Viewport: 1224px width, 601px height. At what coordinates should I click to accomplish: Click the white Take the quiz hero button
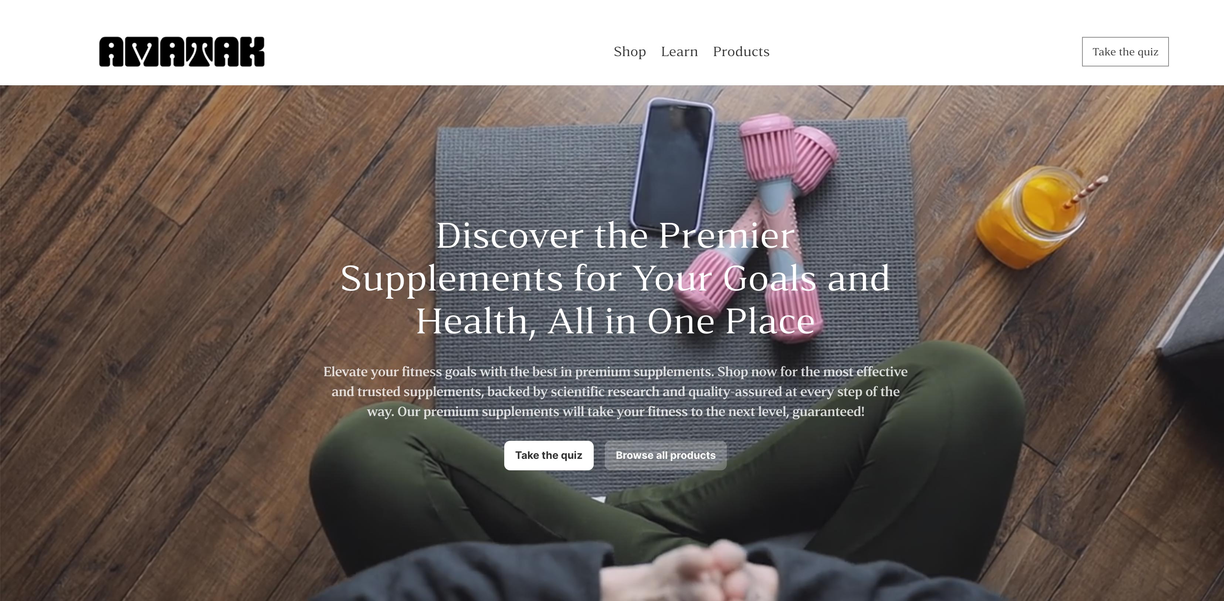pos(548,456)
